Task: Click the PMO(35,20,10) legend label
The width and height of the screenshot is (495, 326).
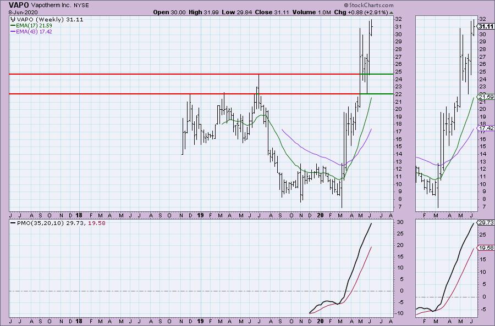Action: [40, 223]
